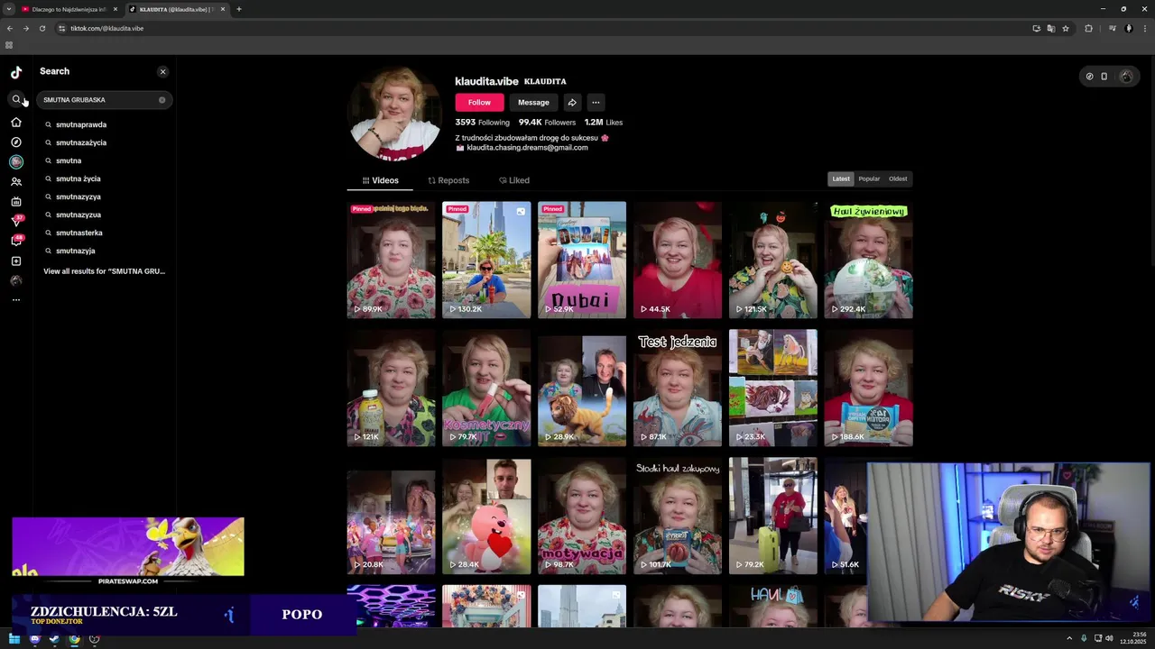Image resolution: width=1155 pixels, height=649 pixels.
Task: Open 'Haul żywieniowy' video with 292.4K views
Action: click(868, 260)
